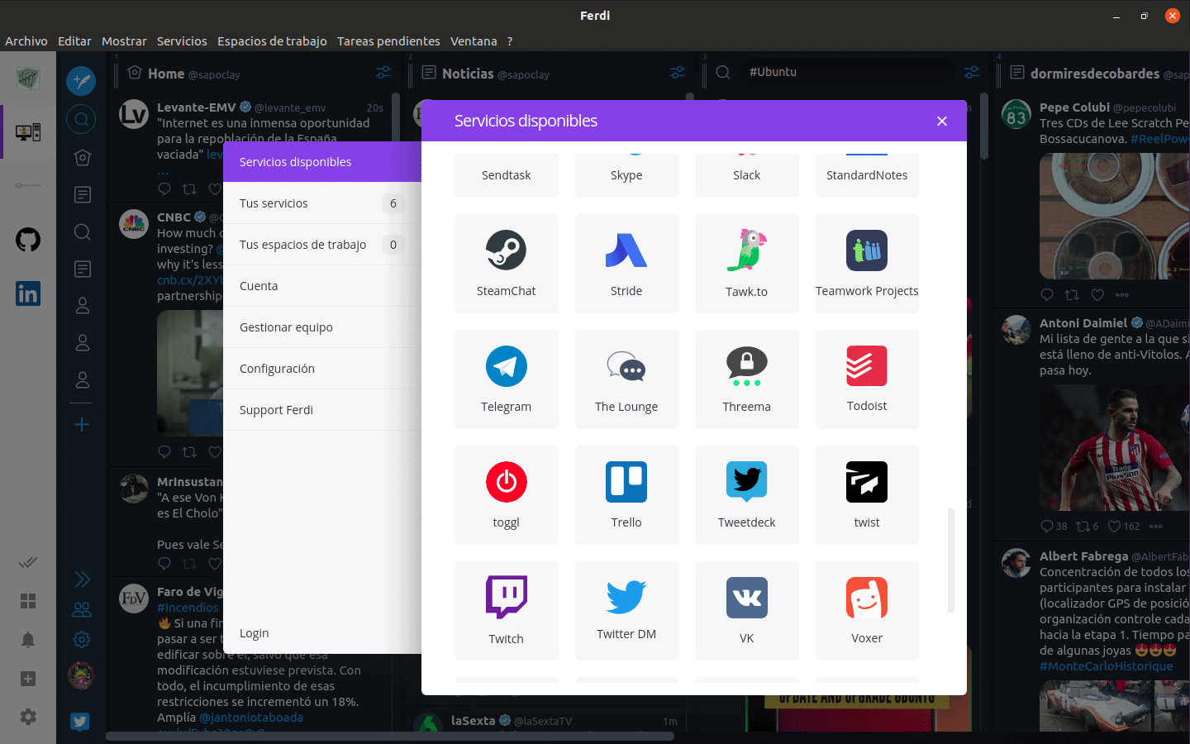This screenshot has height=744, width=1190.
Task: Expand Noticias column filter options
Action: click(678, 73)
